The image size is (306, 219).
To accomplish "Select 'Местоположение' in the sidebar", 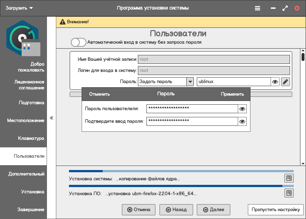I will point(26,121).
